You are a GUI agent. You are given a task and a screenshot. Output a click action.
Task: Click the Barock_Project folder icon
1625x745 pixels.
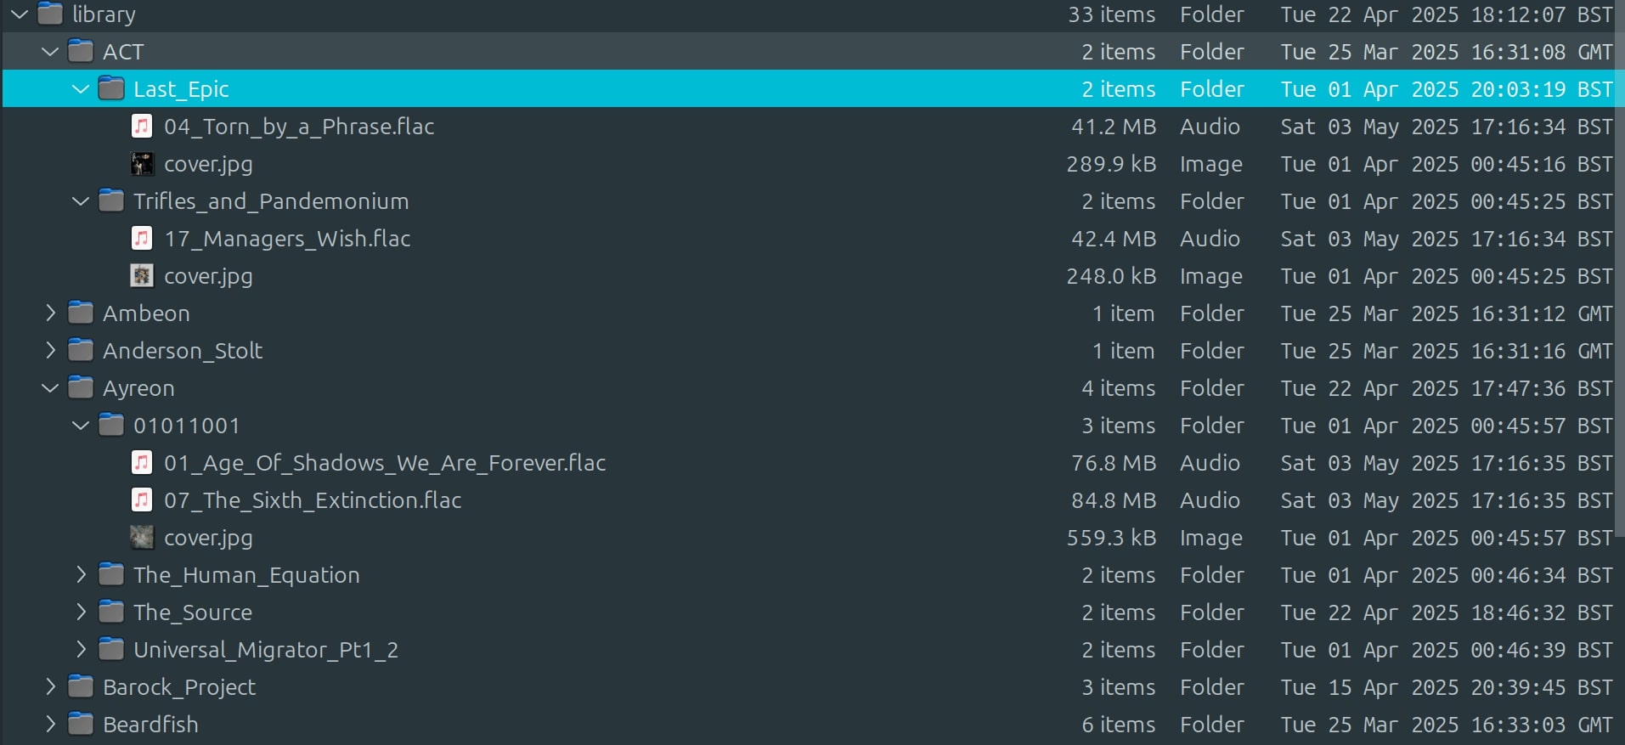tap(81, 687)
